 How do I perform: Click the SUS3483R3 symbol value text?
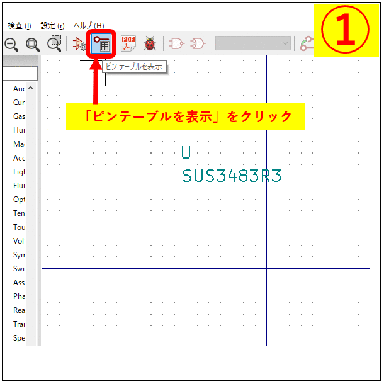tap(232, 176)
